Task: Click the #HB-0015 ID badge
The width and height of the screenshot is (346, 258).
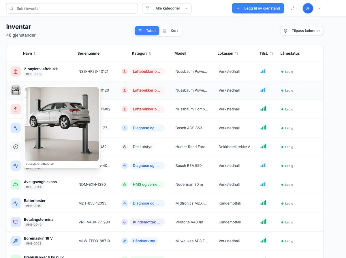Action: (34, 206)
